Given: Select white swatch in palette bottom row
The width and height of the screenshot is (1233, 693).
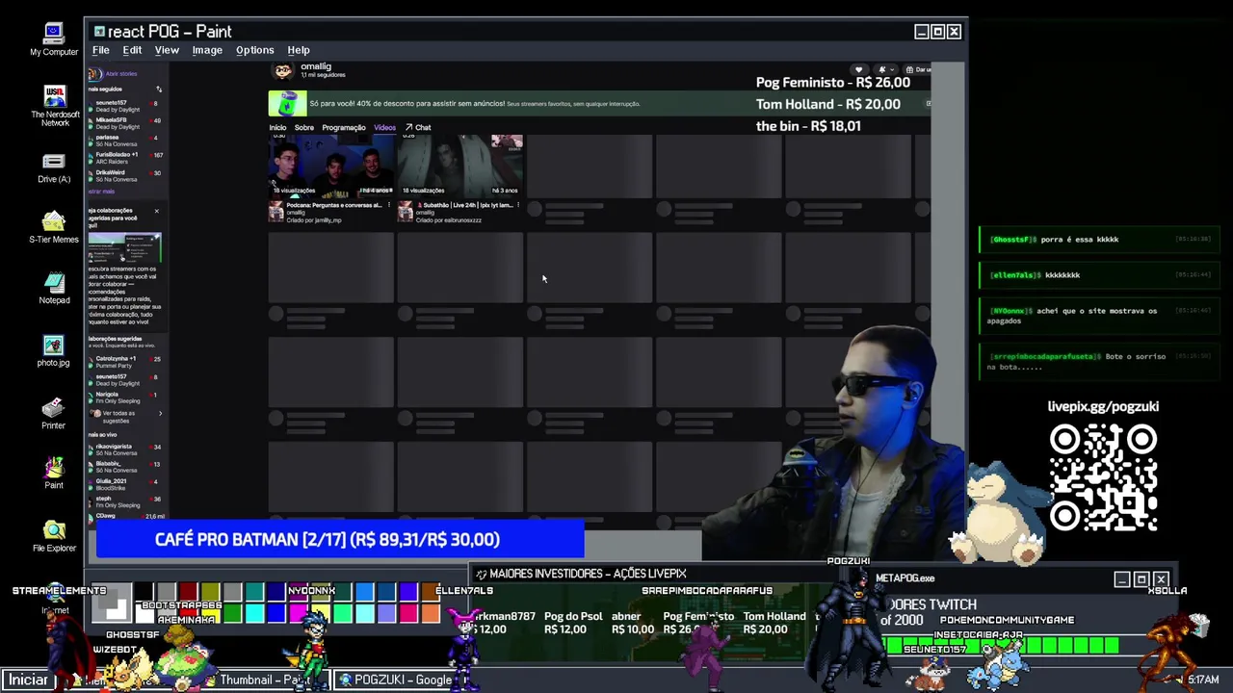Looking at the screenshot, I should [x=144, y=613].
